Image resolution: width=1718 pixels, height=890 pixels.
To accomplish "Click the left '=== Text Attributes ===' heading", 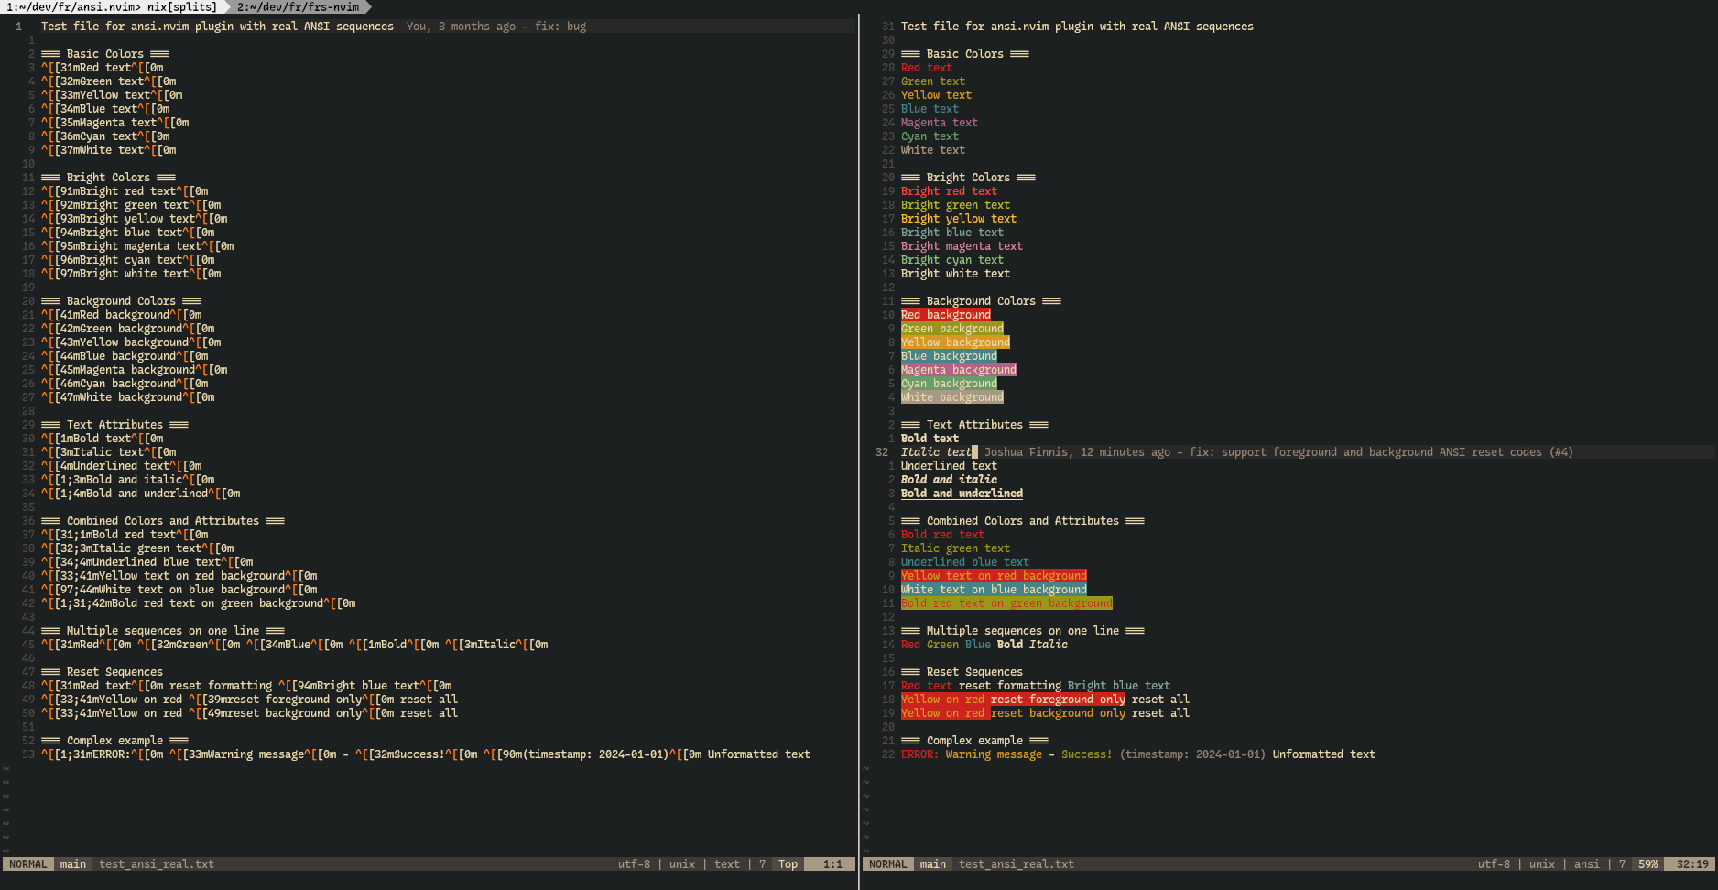I will coord(114,425).
